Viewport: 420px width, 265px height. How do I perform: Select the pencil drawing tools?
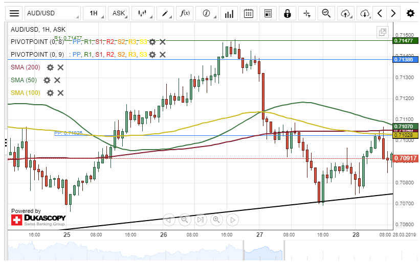(x=165, y=13)
